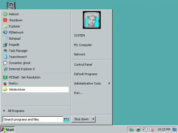Image resolution: width=178 pixels, height=133 pixels.
Task: Click the network connection tray icon
Action: pyautogui.click(x=145, y=129)
